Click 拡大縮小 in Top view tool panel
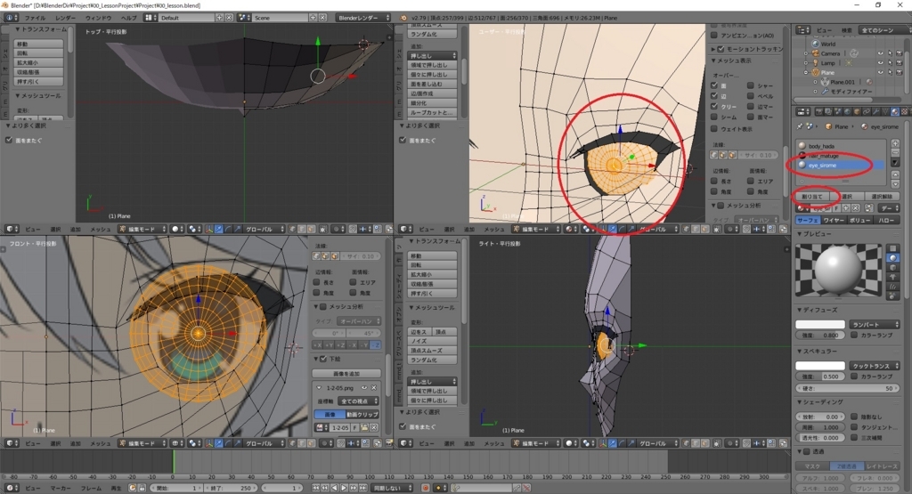 (x=38, y=62)
